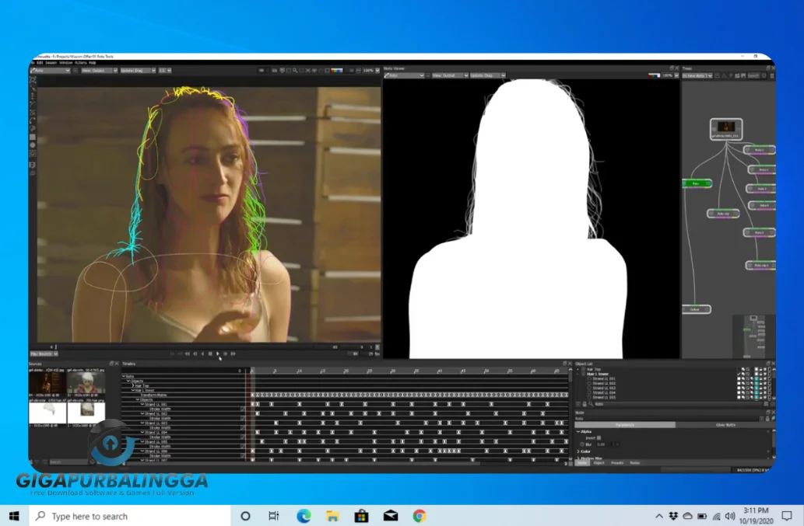Click the Windows Start button
The width and height of the screenshot is (804, 526).
coord(14,516)
